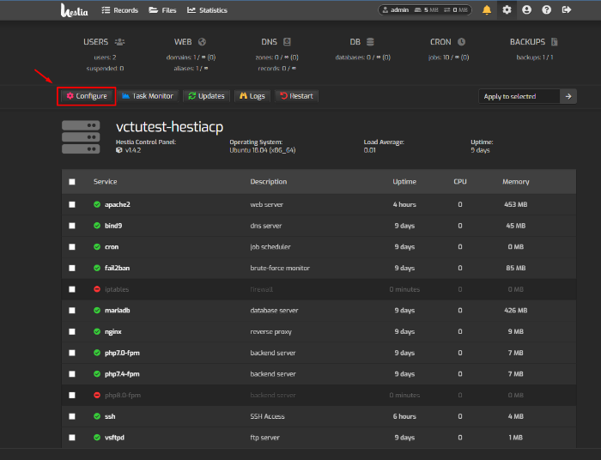Check the php7.0-fpm service checkbox
The height and width of the screenshot is (460, 601).
tap(72, 353)
